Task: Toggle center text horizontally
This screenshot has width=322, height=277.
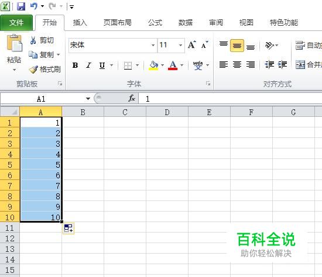Action: tap(237, 65)
